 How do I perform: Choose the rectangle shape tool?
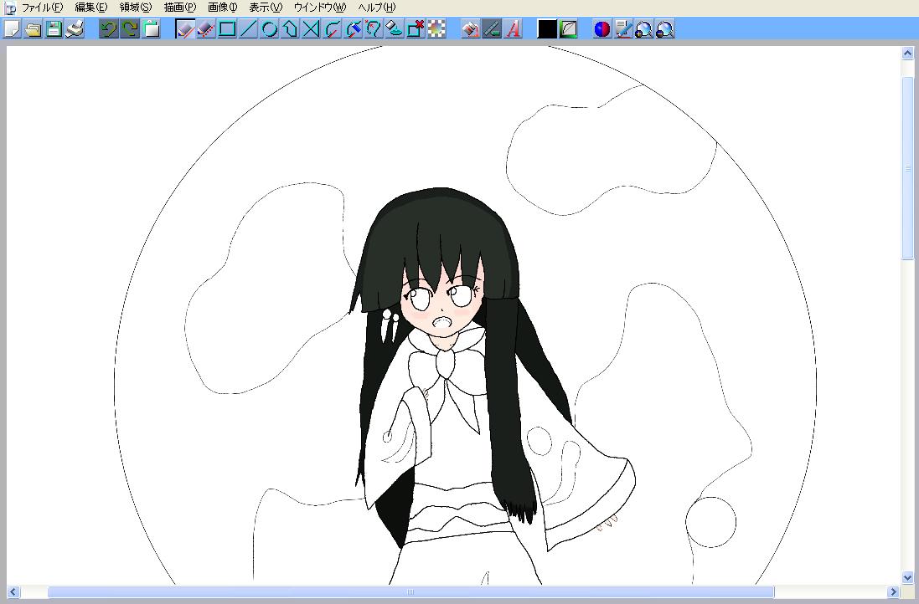[227, 28]
